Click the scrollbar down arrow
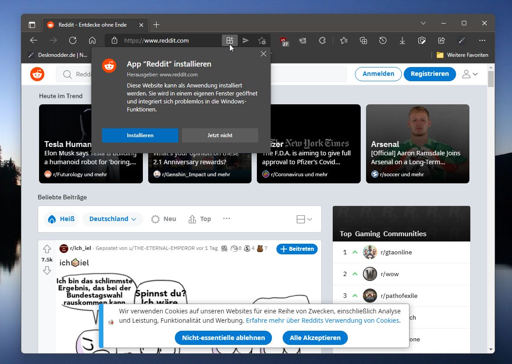 (x=491, y=350)
